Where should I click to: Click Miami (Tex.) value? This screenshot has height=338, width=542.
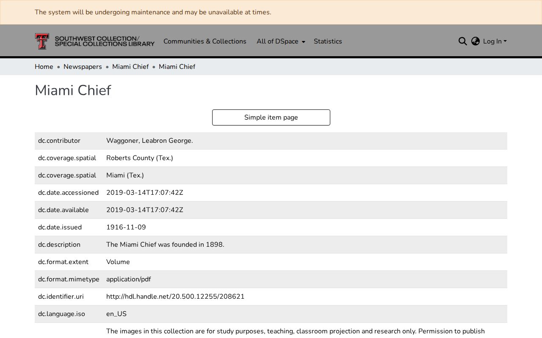[x=125, y=175]
